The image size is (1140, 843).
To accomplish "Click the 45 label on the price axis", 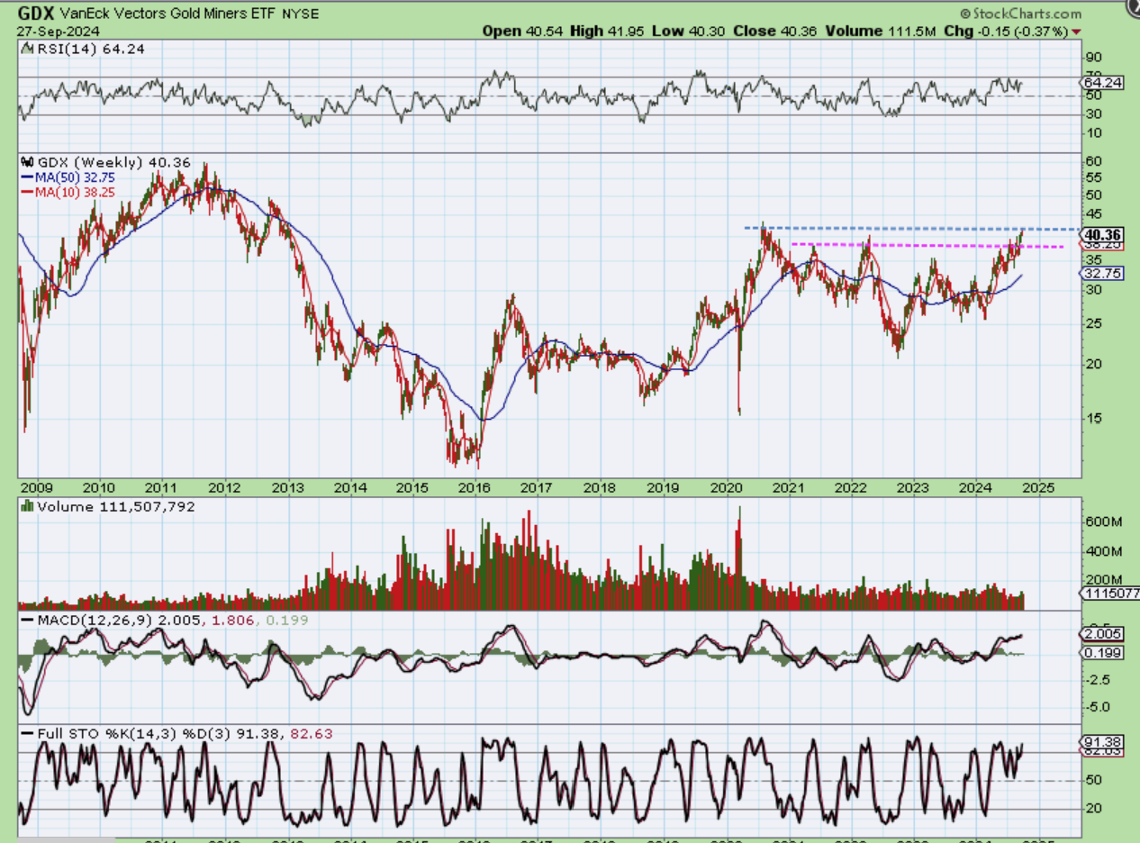I will coord(1092,213).
